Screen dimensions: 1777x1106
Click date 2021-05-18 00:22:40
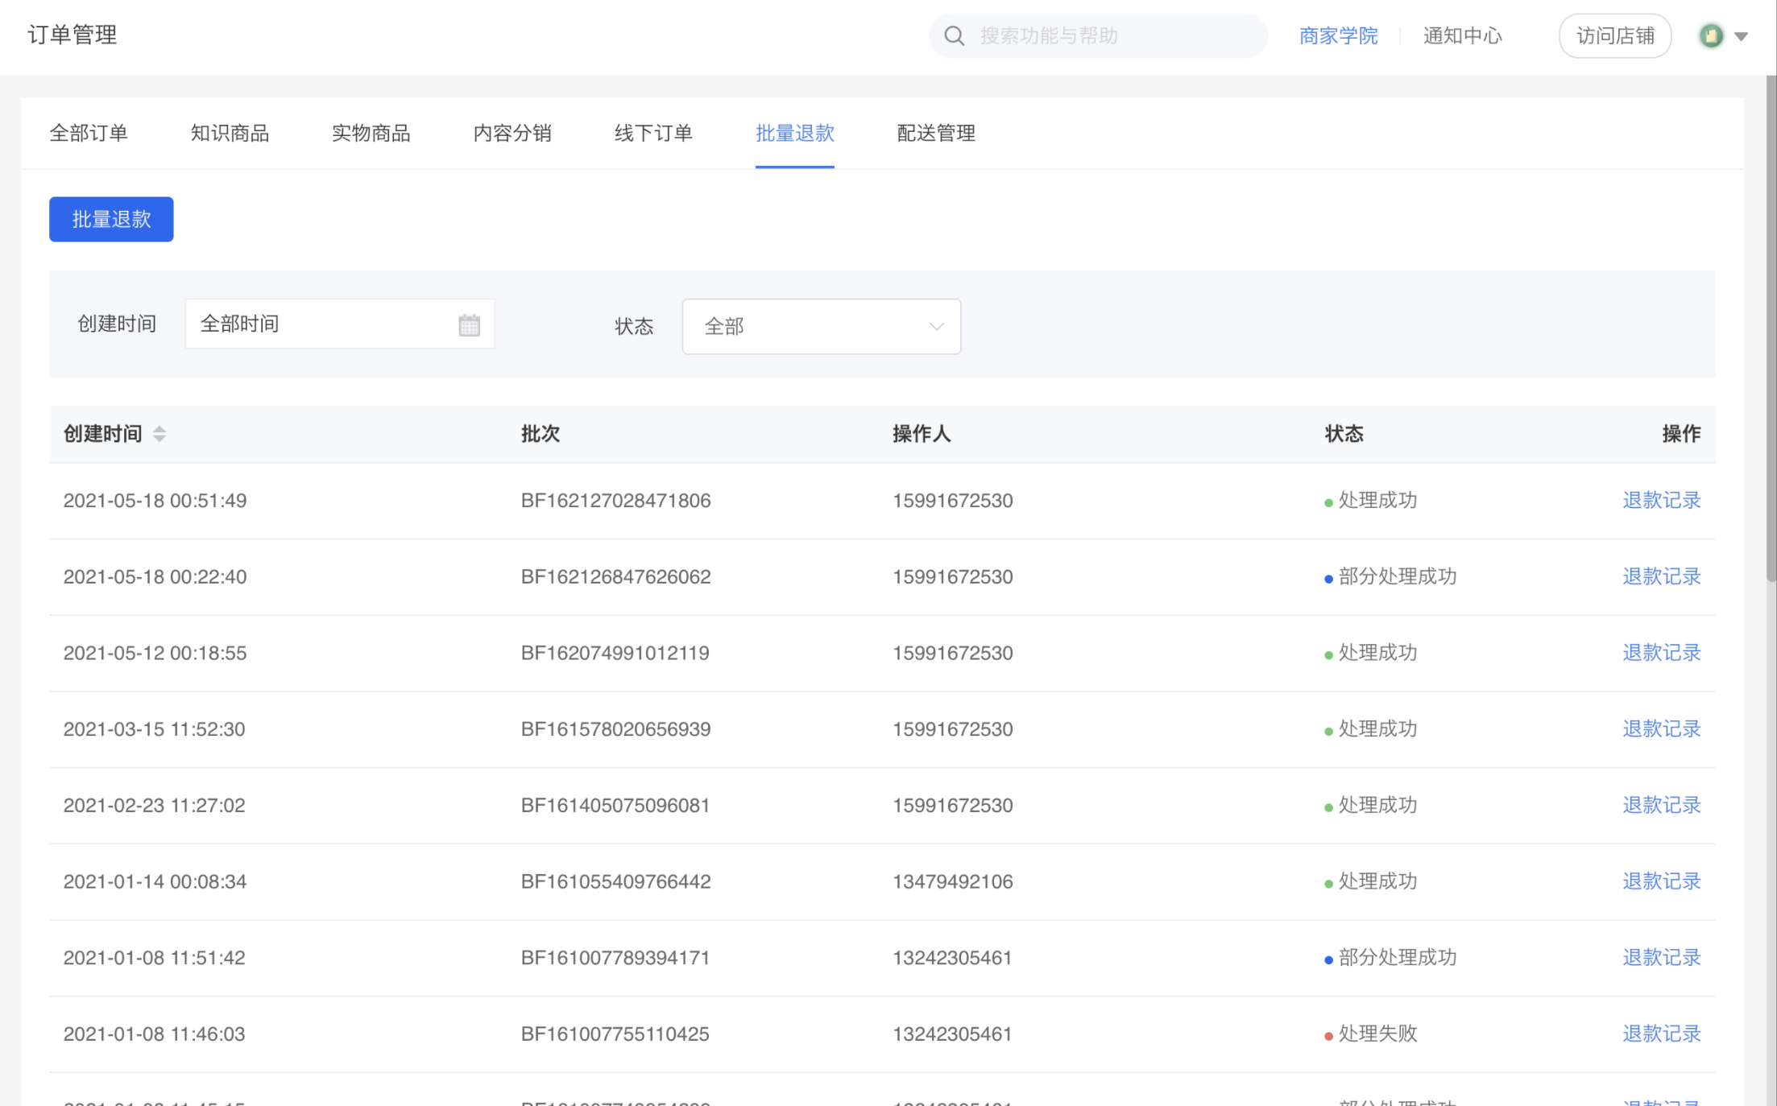155,577
